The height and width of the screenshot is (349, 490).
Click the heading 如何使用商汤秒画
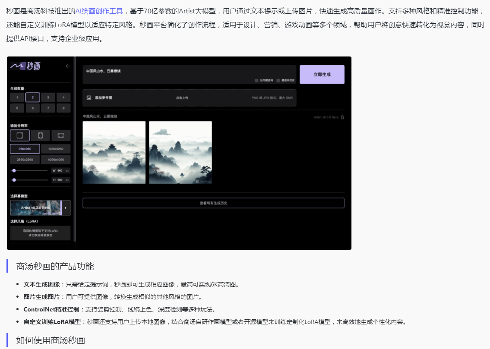(x=51, y=340)
